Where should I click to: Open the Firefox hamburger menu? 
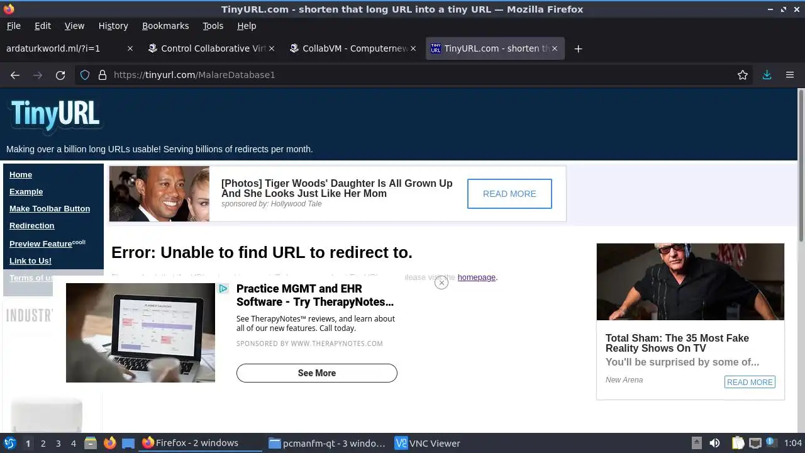[790, 75]
